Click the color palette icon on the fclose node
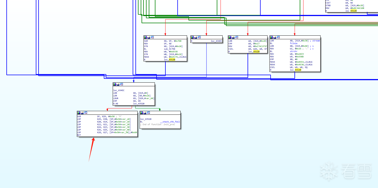The image size is (378, 188). [x=271, y=37]
